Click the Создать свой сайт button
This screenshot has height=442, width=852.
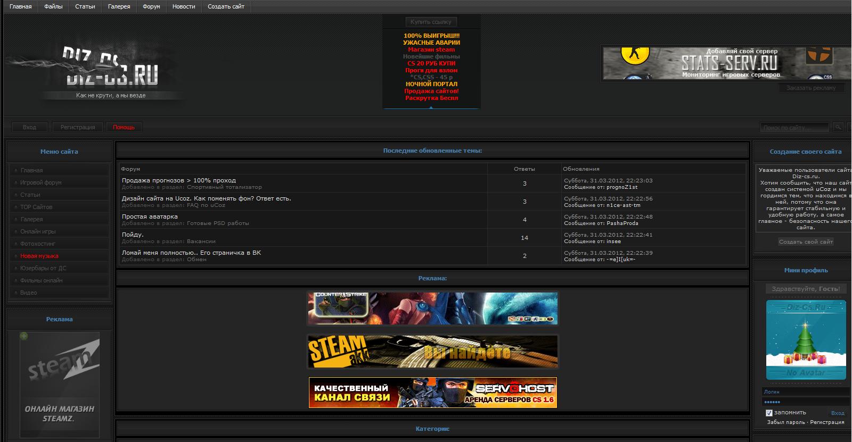[806, 241]
